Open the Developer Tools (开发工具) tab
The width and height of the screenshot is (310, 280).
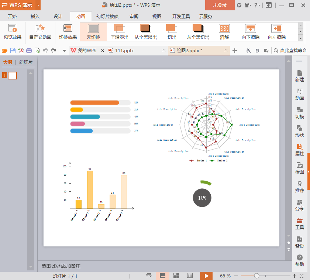181,16
